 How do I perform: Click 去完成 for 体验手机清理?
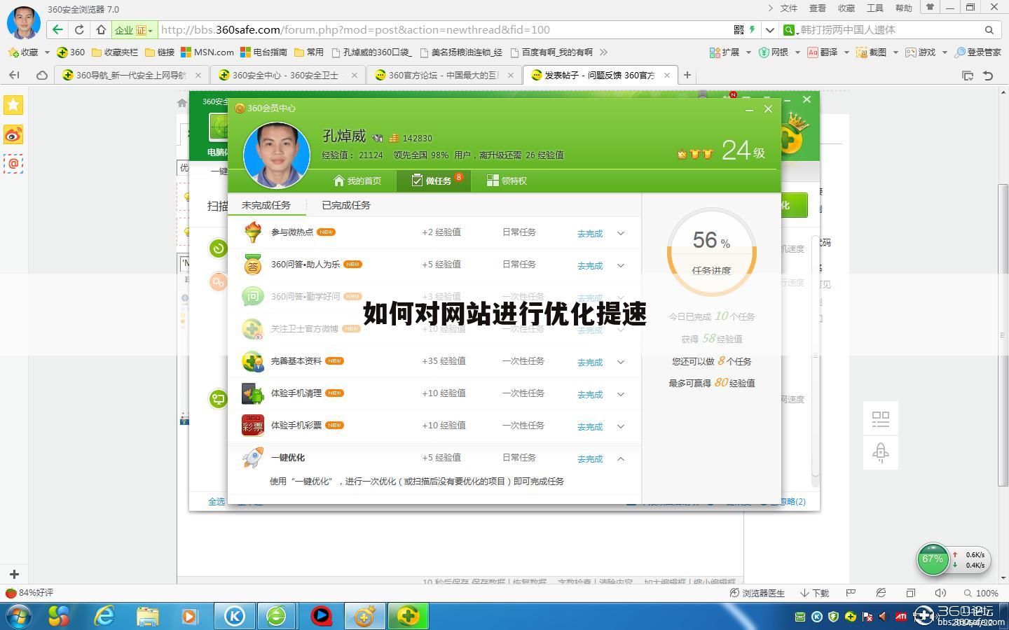tap(590, 395)
